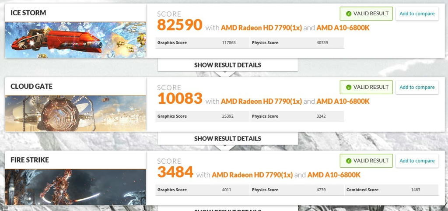The width and height of the screenshot is (448, 211).
Task: Click Cloud Gate Graphics Score value 25392
Action: pyautogui.click(x=227, y=116)
